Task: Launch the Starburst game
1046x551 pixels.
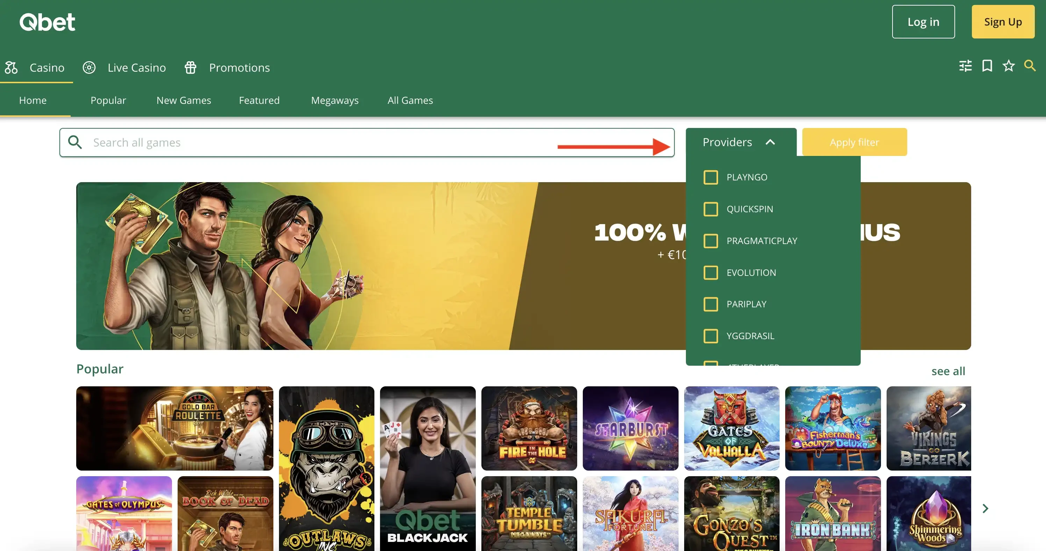Action: pos(630,428)
